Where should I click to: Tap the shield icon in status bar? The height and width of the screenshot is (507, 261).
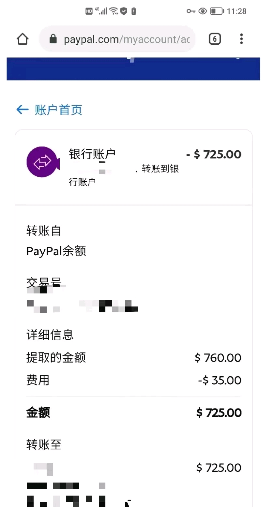tap(123, 11)
